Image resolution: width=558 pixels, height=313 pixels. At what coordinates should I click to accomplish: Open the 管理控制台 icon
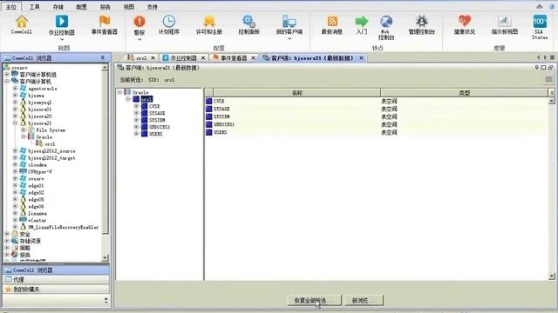tap(422, 21)
